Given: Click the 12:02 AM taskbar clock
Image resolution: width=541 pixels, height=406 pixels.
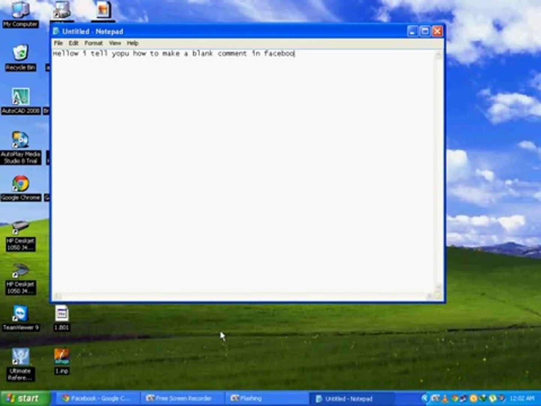Looking at the screenshot, I should pos(522,398).
